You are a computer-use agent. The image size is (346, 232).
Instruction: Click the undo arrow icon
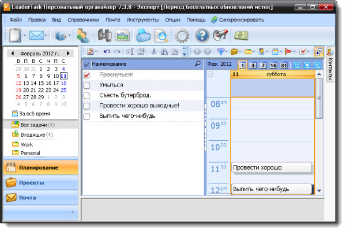(106, 52)
